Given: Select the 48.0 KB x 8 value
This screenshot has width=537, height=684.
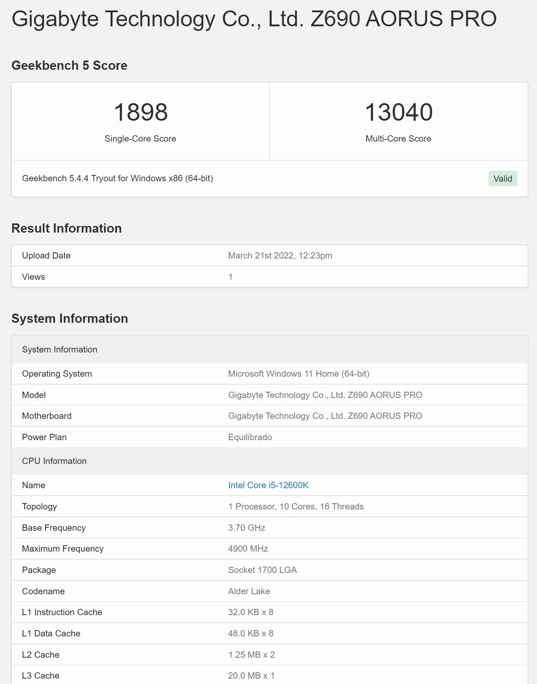Looking at the screenshot, I should click(251, 633).
